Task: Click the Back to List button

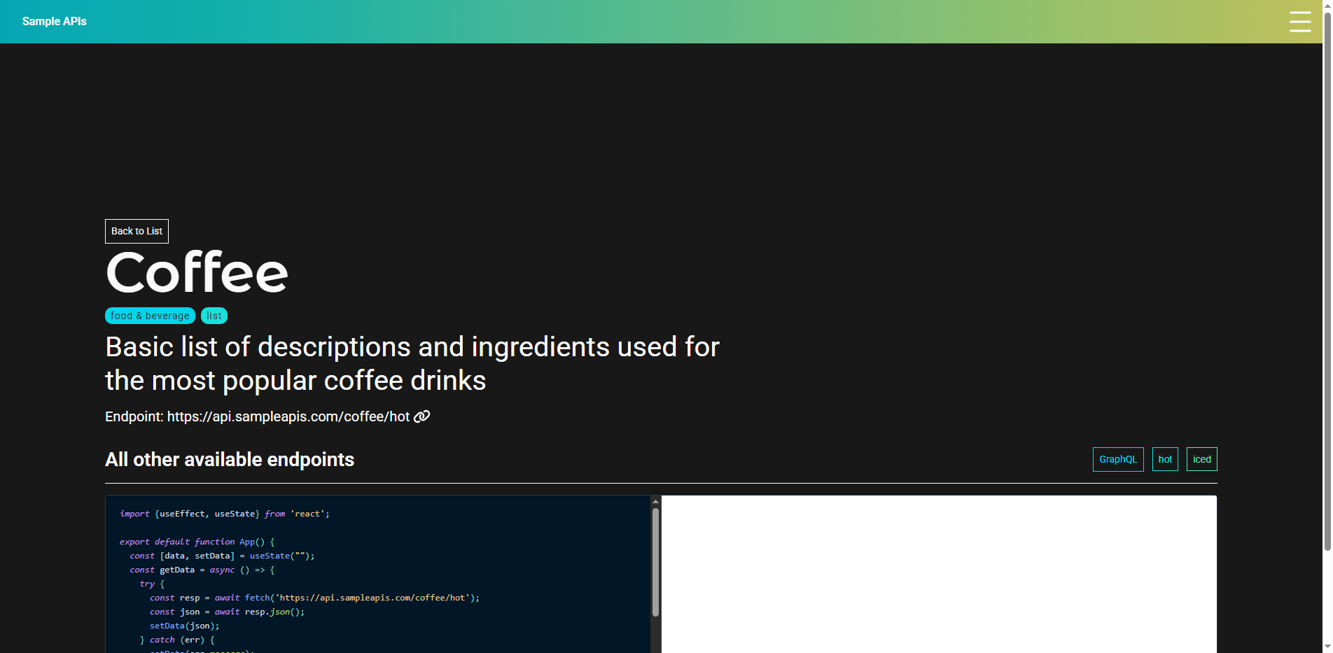Action: pos(136,231)
